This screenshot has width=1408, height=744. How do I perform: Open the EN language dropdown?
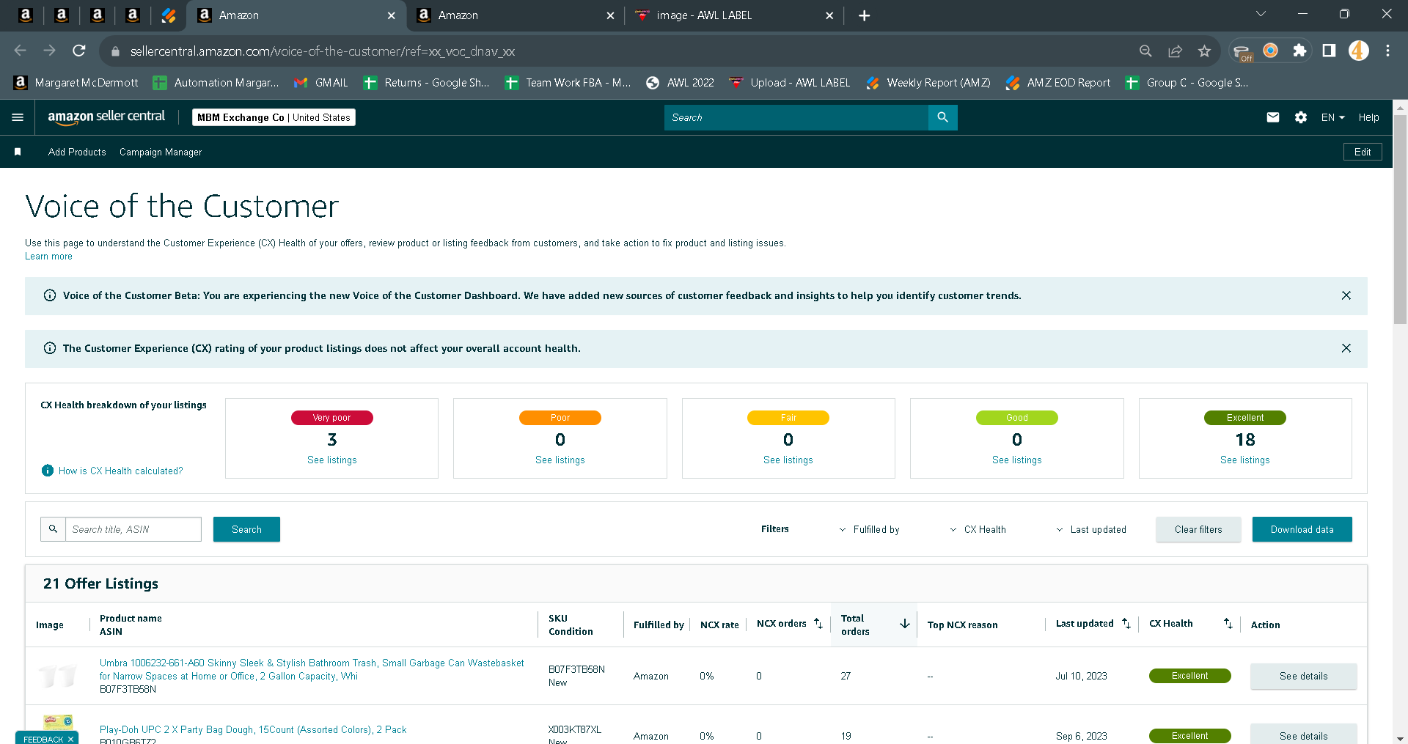[1332, 117]
